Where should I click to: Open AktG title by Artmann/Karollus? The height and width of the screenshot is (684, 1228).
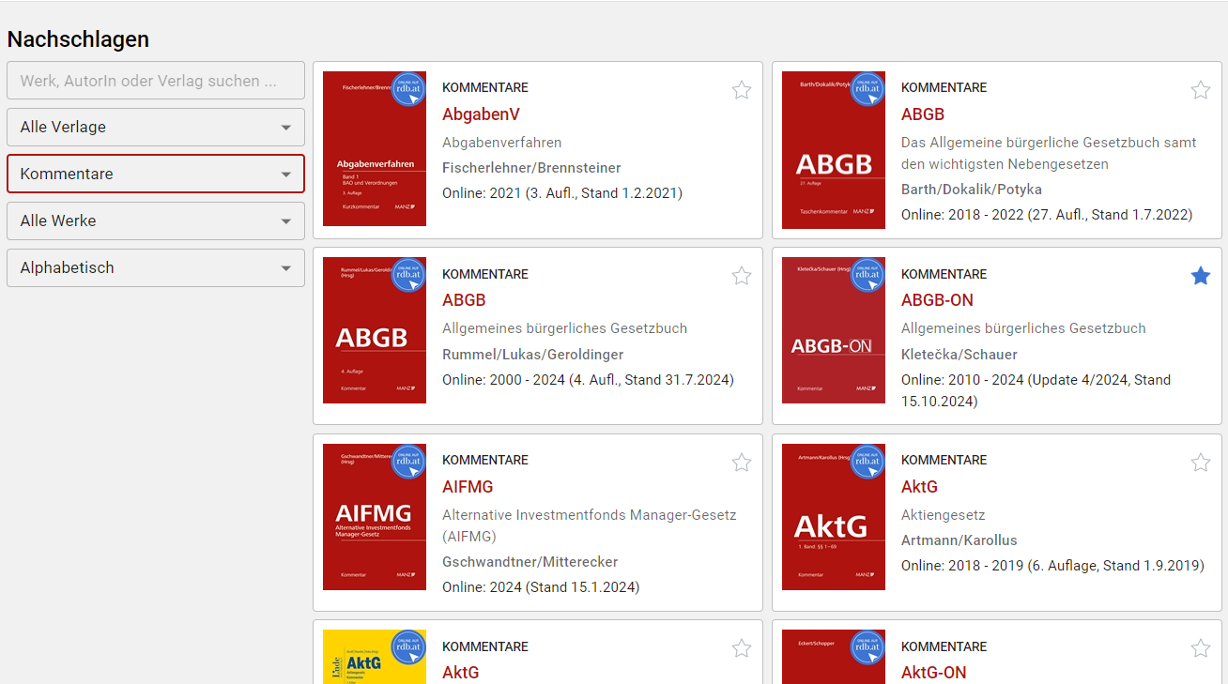pos(919,487)
